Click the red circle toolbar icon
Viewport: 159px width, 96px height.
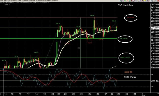point(134,1)
